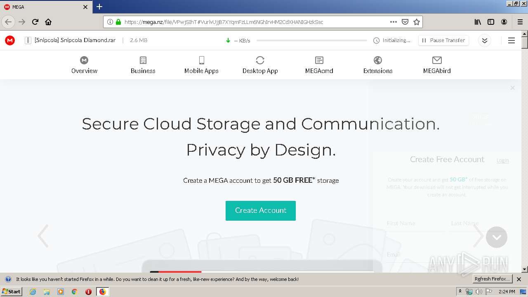Click Pause Transfer button

pyautogui.click(x=443, y=40)
